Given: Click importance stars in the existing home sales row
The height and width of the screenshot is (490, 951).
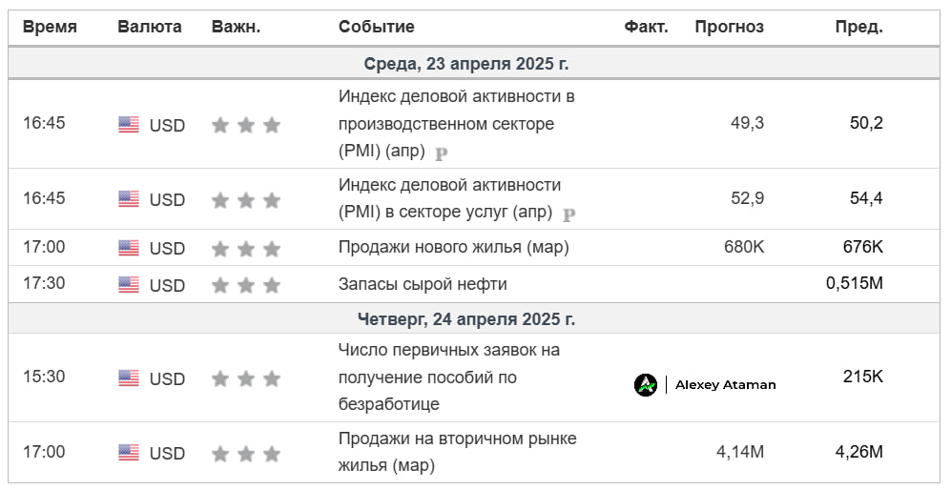Looking at the screenshot, I should [x=246, y=453].
